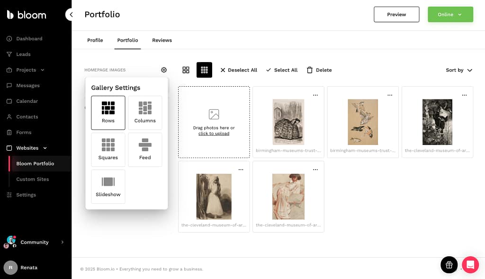
Task: Switch to the Portfolio tab
Action: coord(127,40)
